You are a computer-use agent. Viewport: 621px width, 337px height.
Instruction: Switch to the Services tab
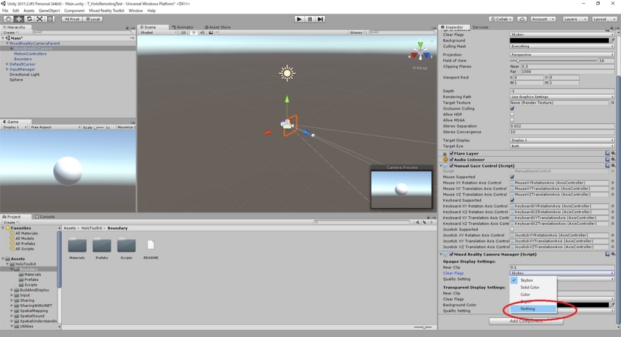(480, 27)
